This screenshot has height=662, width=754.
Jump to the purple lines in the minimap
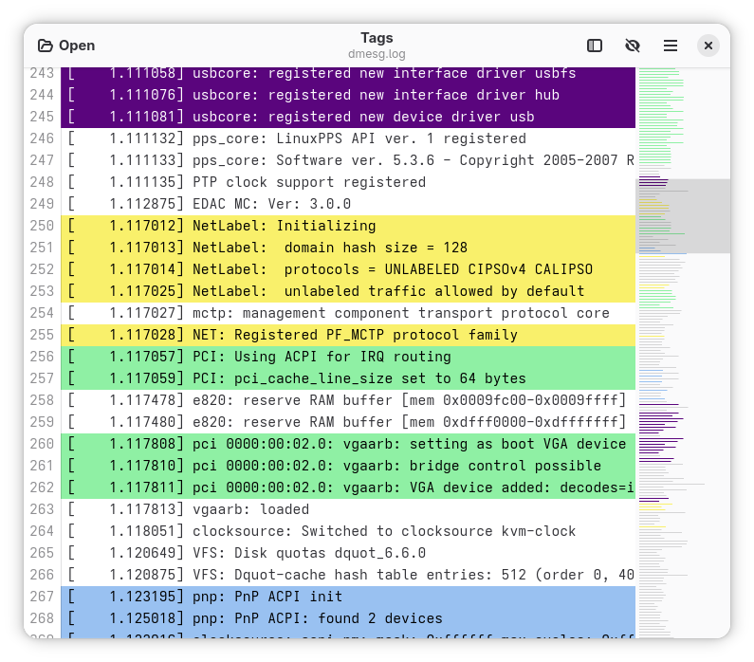(x=661, y=417)
